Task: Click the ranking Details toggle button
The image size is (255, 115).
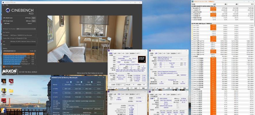Action: (35, 51)
